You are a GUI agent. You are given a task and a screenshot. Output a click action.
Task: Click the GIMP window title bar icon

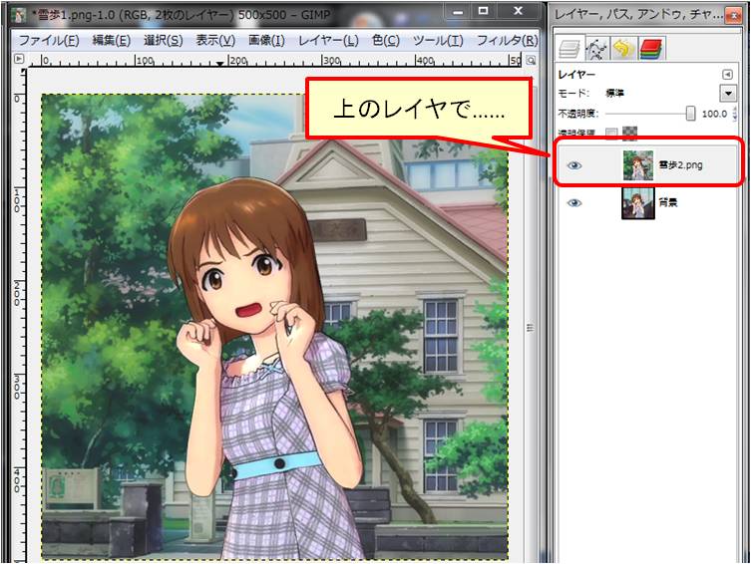(20, 15)
